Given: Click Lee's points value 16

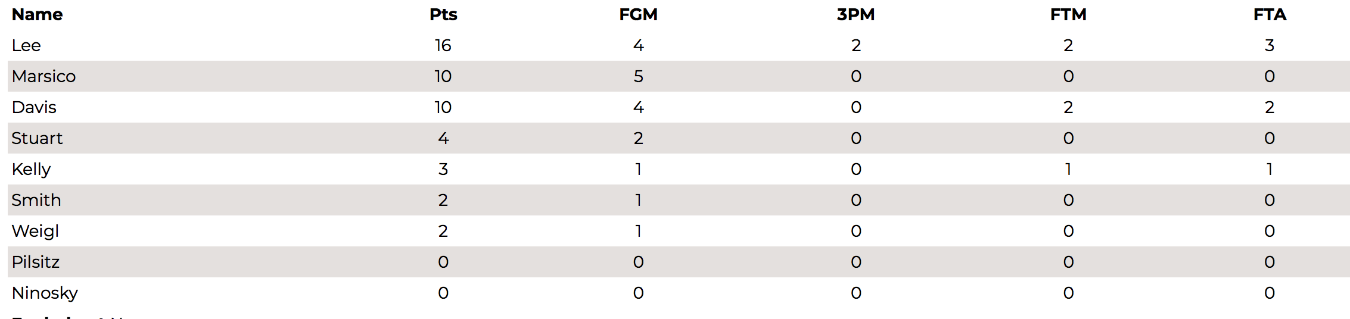Looking at the screenshot, I should [x=443, y=45].
